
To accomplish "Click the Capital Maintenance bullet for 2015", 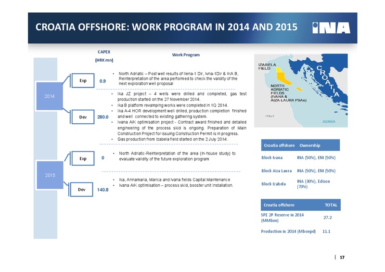I will pos(175,180).
